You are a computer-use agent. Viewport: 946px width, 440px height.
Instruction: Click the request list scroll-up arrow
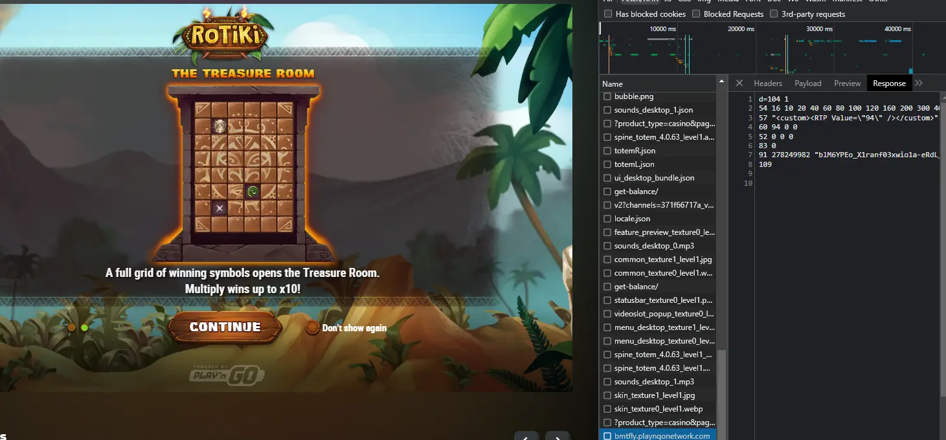coord(721,82)
